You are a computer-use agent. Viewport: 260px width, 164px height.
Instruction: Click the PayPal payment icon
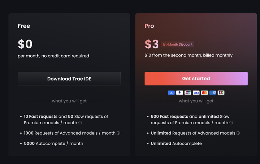pos(179,93)
